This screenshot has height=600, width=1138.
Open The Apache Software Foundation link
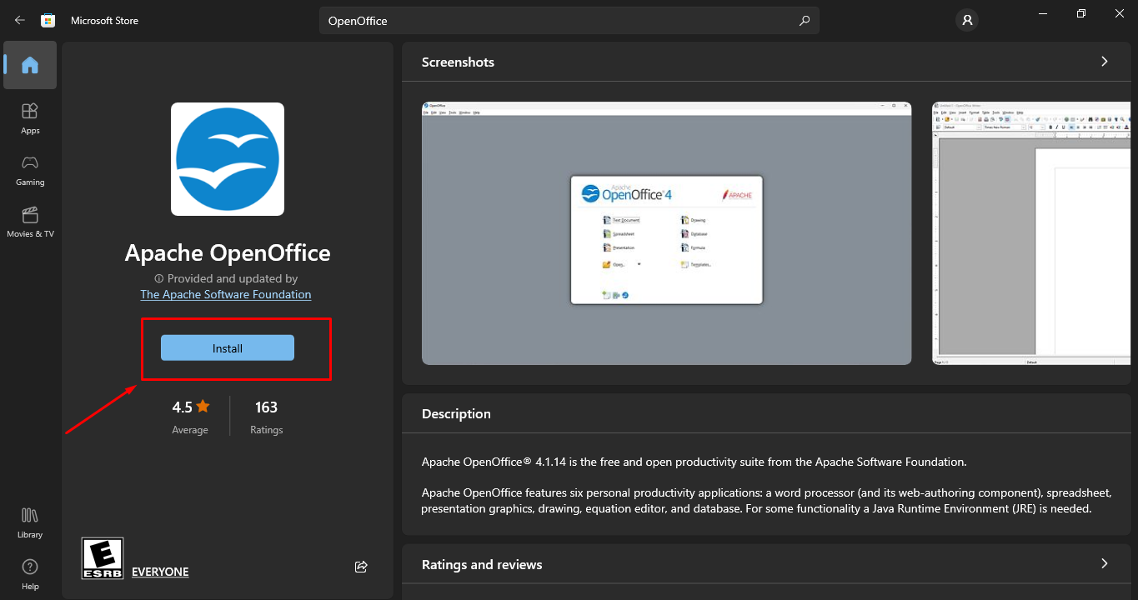225,293
